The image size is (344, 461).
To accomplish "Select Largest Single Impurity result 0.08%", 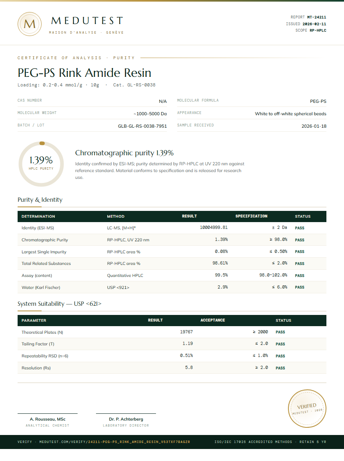I will pyautogui.click(x=221, y=251).
